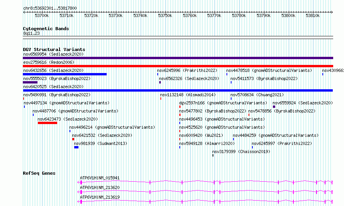Select nsv5555023 (ByrskaBishop2022) label
The image size is (344, 206).
coord(57,78)
